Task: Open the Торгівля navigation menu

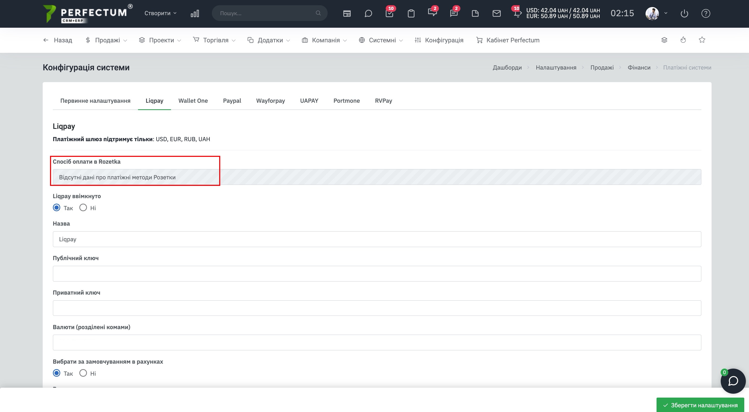Action: pos(214,40)
